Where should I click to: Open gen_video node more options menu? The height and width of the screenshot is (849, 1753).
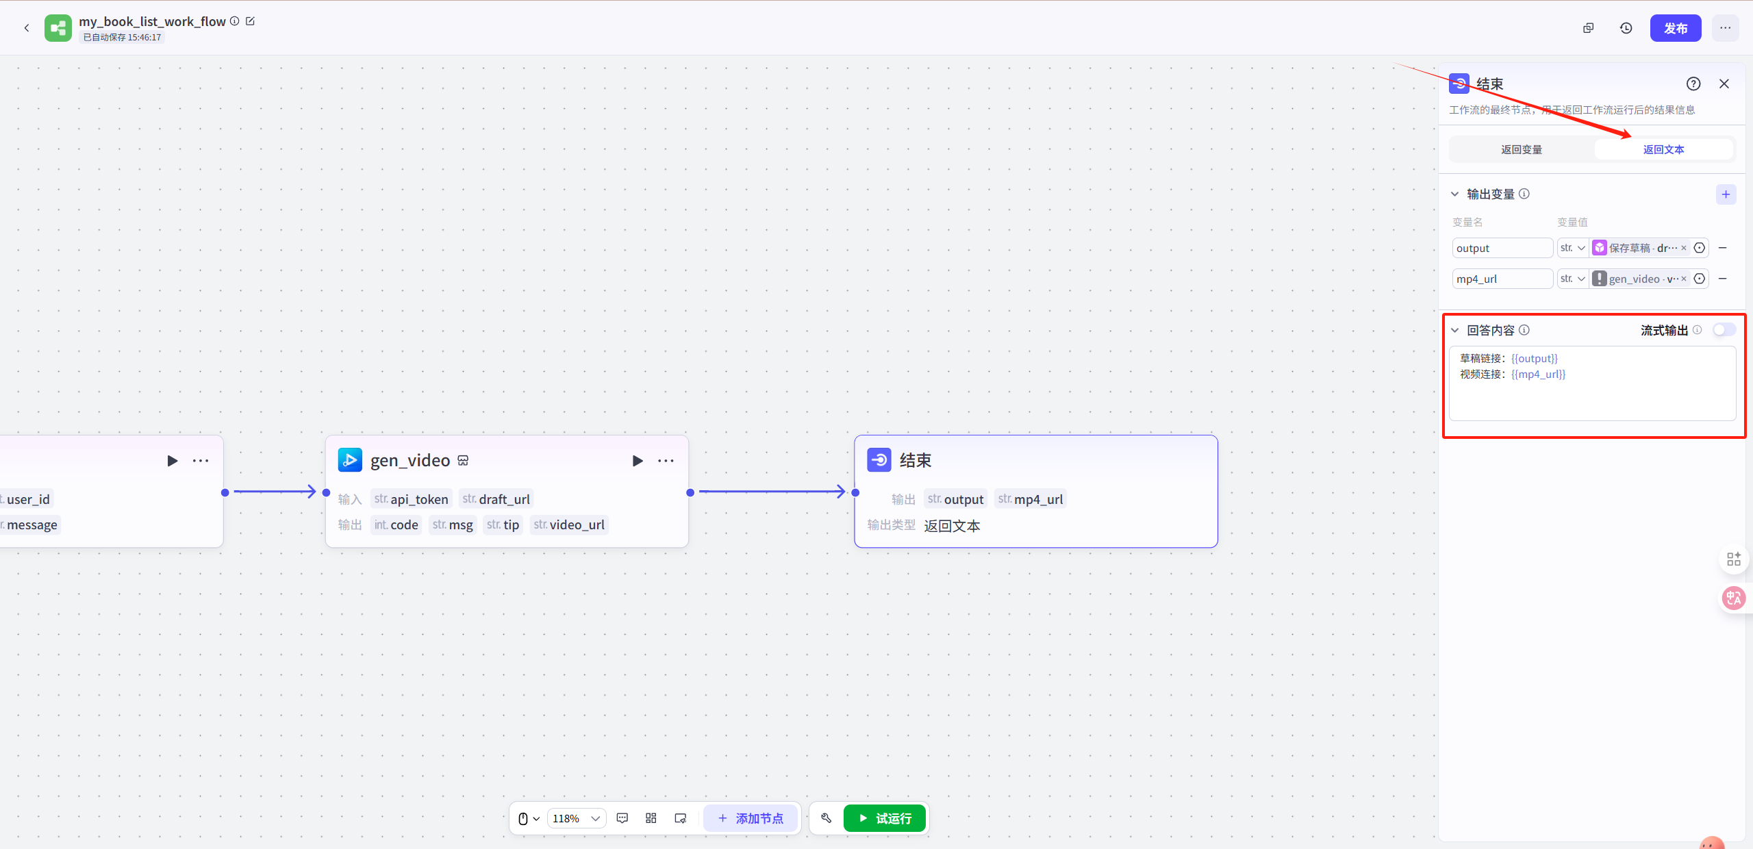coord(666,461)
